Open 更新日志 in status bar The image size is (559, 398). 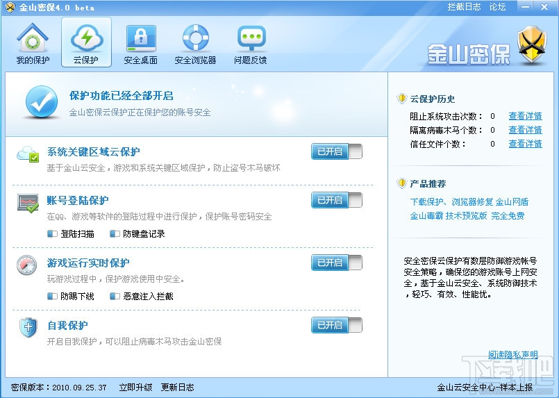click(177, 388)
